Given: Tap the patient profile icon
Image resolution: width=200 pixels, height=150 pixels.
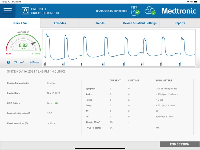Looking at the screenshot, I should (25, 11).
